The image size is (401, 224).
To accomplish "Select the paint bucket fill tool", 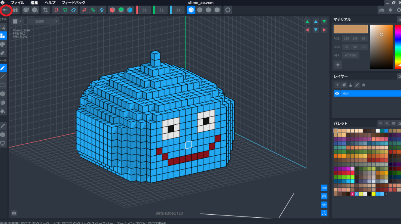I will pyautogui.click(x=3, y=111).
